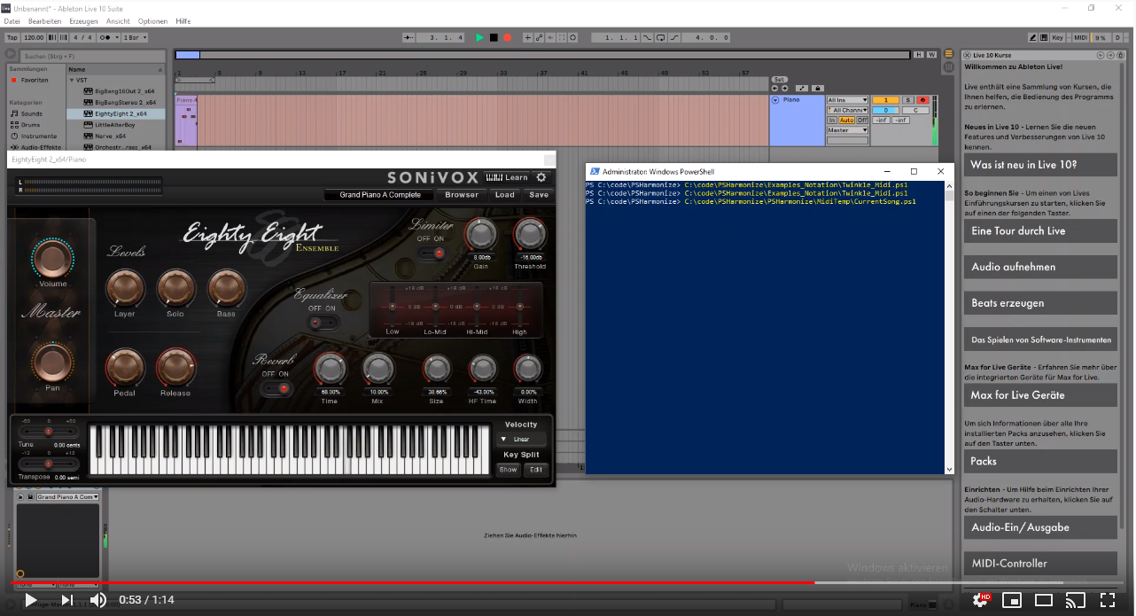
Task: Collapse the VST folder in the browser
Action: [x=71, y=80]
